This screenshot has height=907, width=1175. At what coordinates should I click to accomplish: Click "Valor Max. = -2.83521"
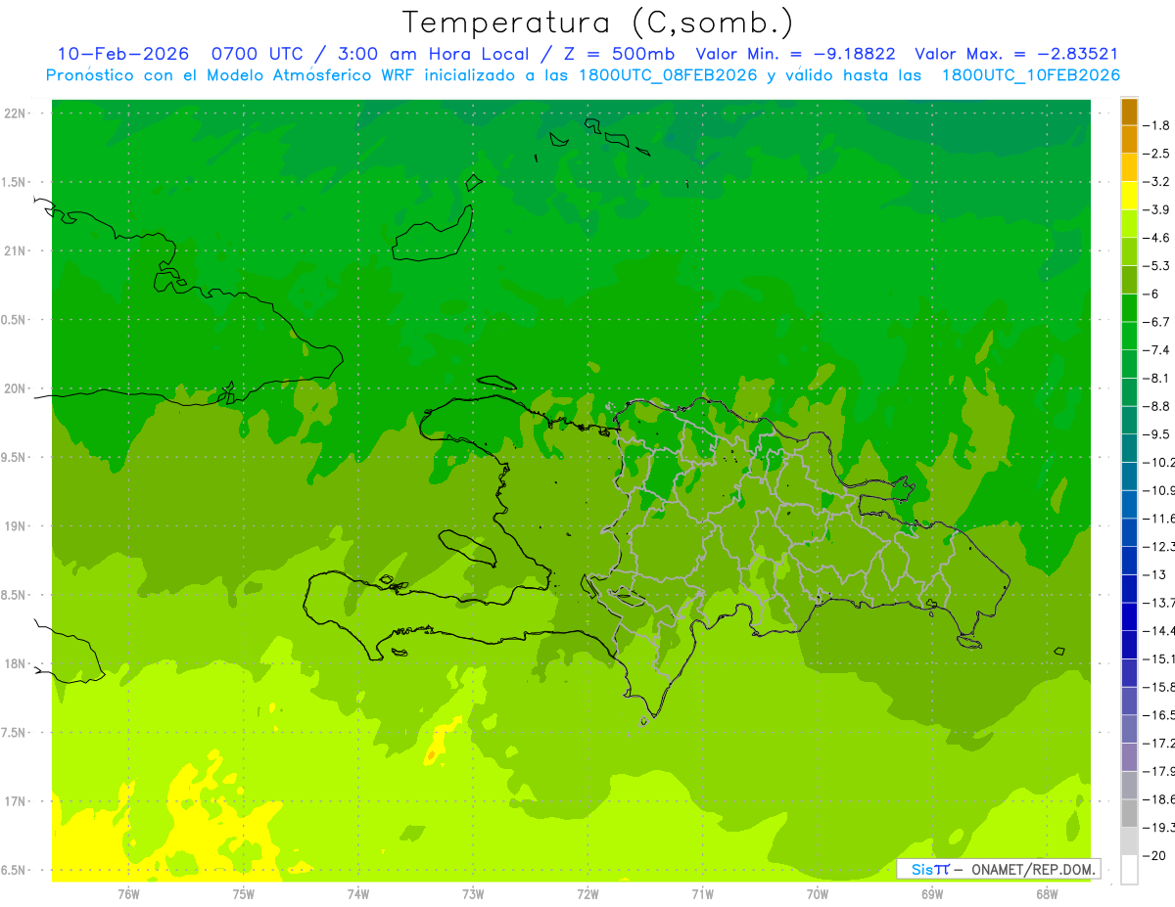pyautogui.click(x=1016, y=54)
